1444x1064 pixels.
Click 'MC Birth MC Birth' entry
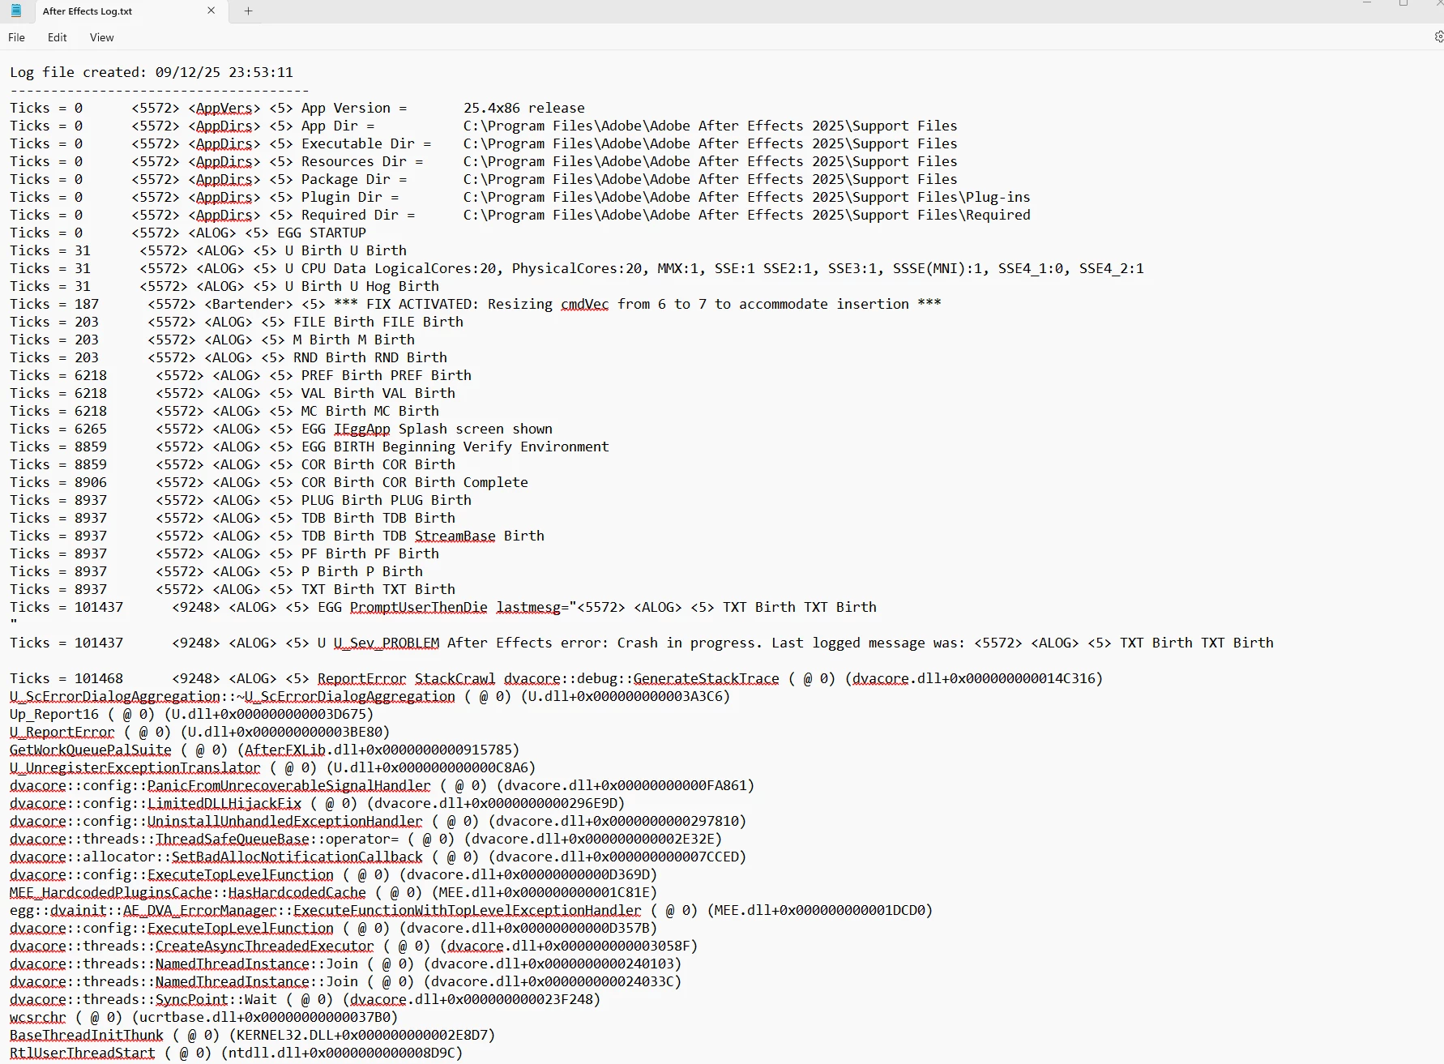370,411
